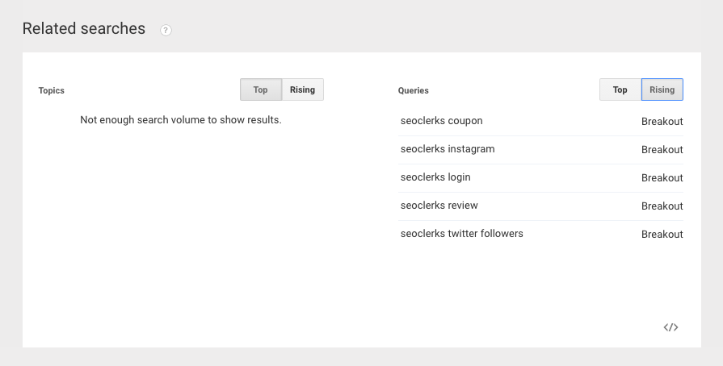Click the help question mark icon
The width and height of the screenshot is (723, 366).
(x=166, y=31)
